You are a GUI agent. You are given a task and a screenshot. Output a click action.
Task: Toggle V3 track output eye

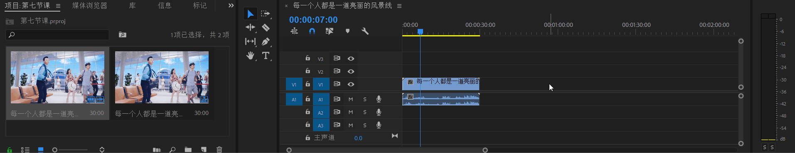(351, 59)
